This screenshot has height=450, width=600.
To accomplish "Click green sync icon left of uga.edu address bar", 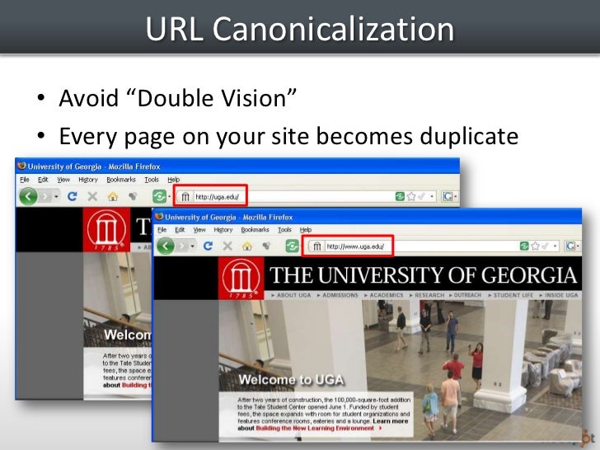I will point(159,197).
